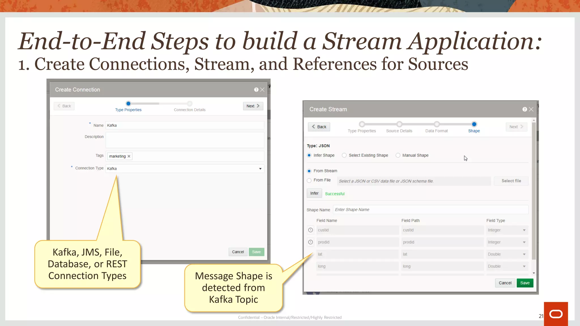Click the custid Field Name box
Viewport: 580px width, 326px height.
tap(357, 230)
